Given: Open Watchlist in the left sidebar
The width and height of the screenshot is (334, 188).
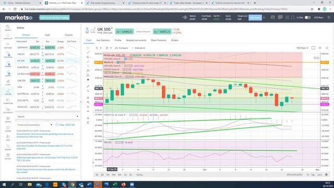Looking at the screenshot, I should coord(8,37).
